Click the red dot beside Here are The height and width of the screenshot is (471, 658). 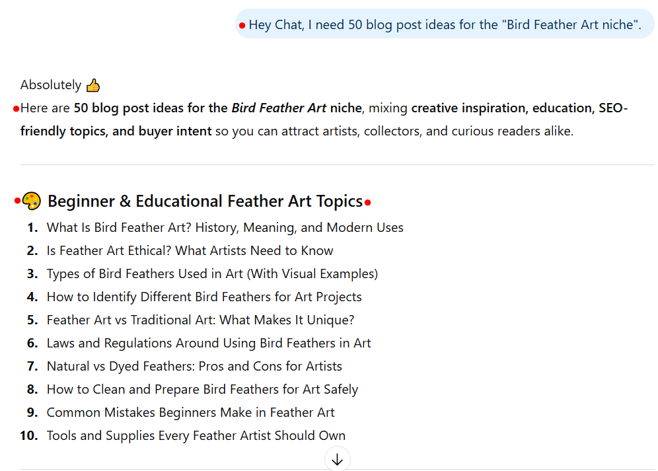[17, 108]
